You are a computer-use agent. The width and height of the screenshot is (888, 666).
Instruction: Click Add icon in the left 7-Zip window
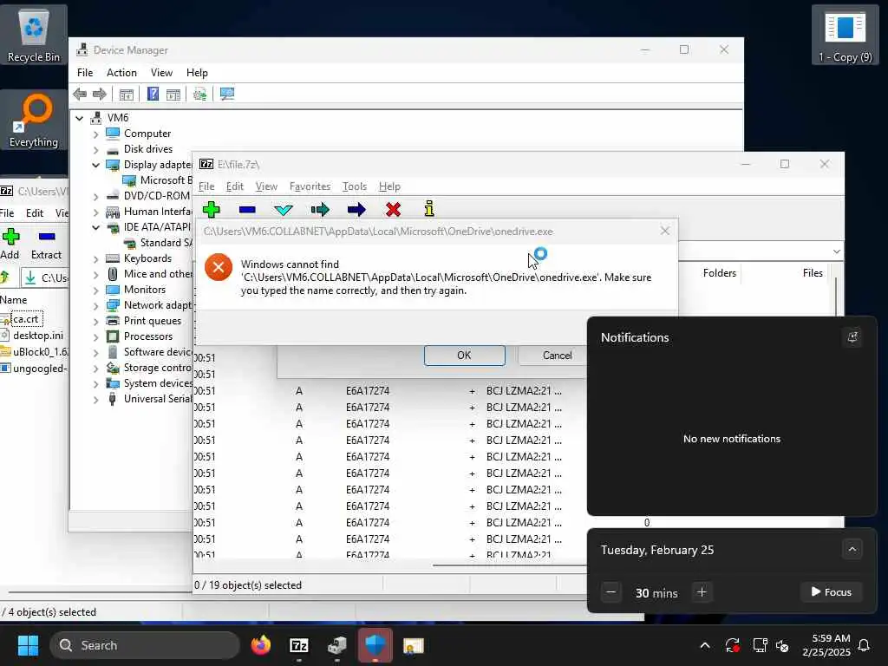[x=10, y=244]
